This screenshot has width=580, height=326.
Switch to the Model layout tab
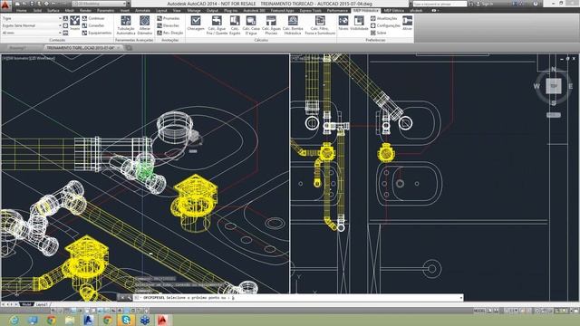pyautogui.click(x=26, y=304)
